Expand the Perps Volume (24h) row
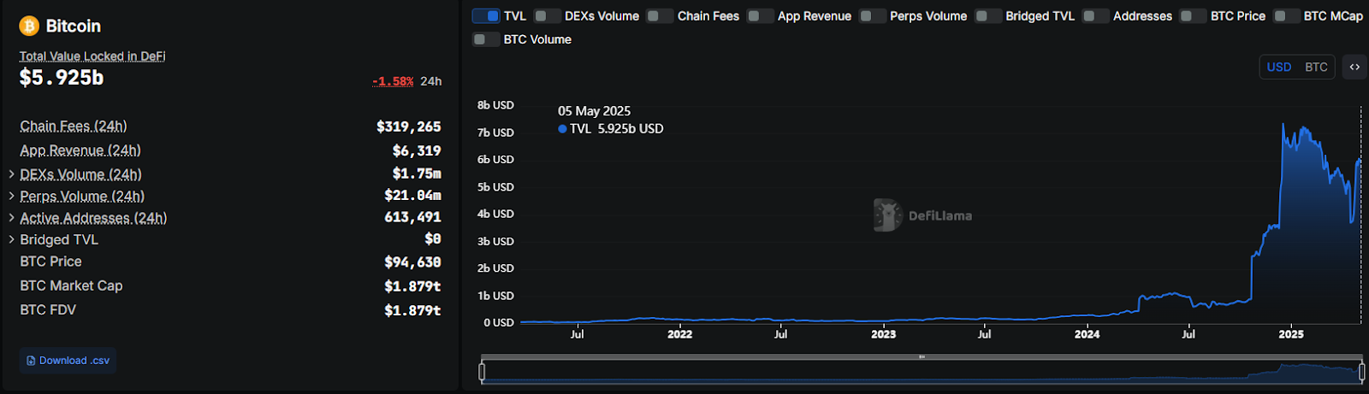The width and height of the screenshot is (1369, 394). coord(11,196)
